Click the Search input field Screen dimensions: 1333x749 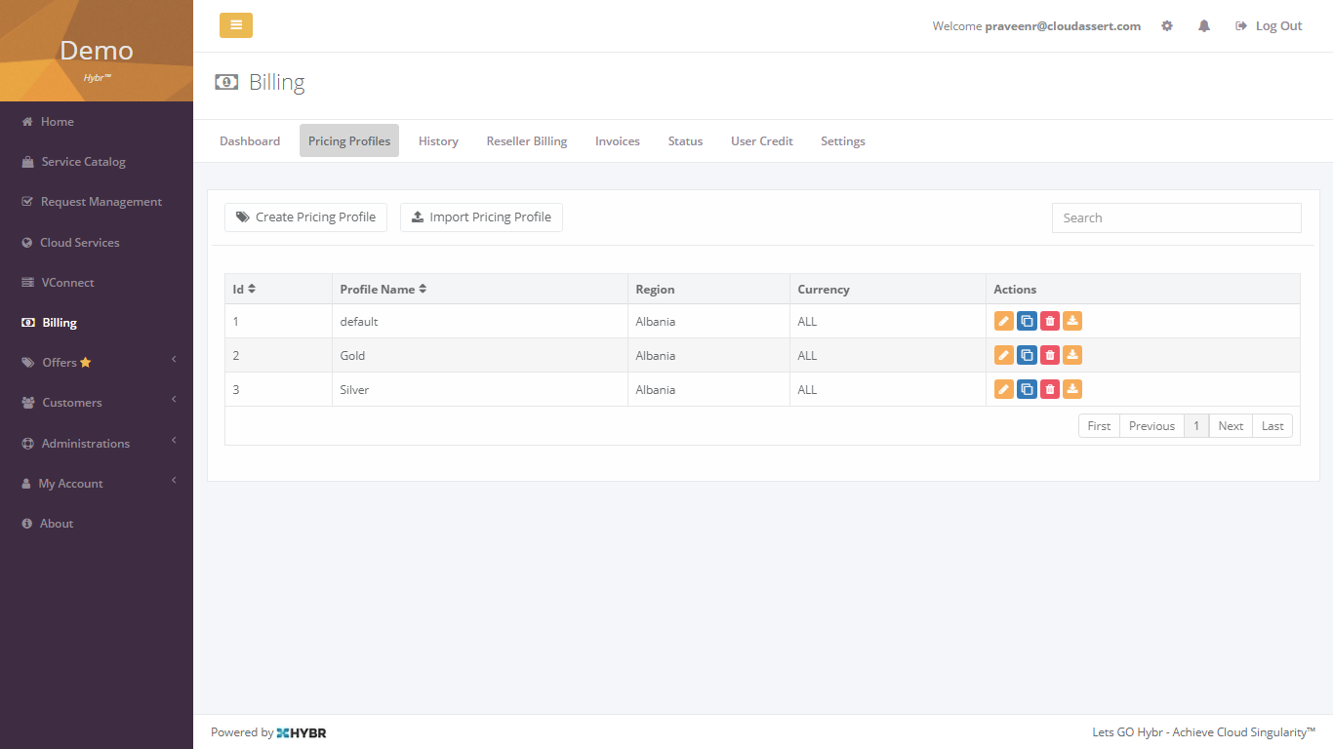[1176, 218]
